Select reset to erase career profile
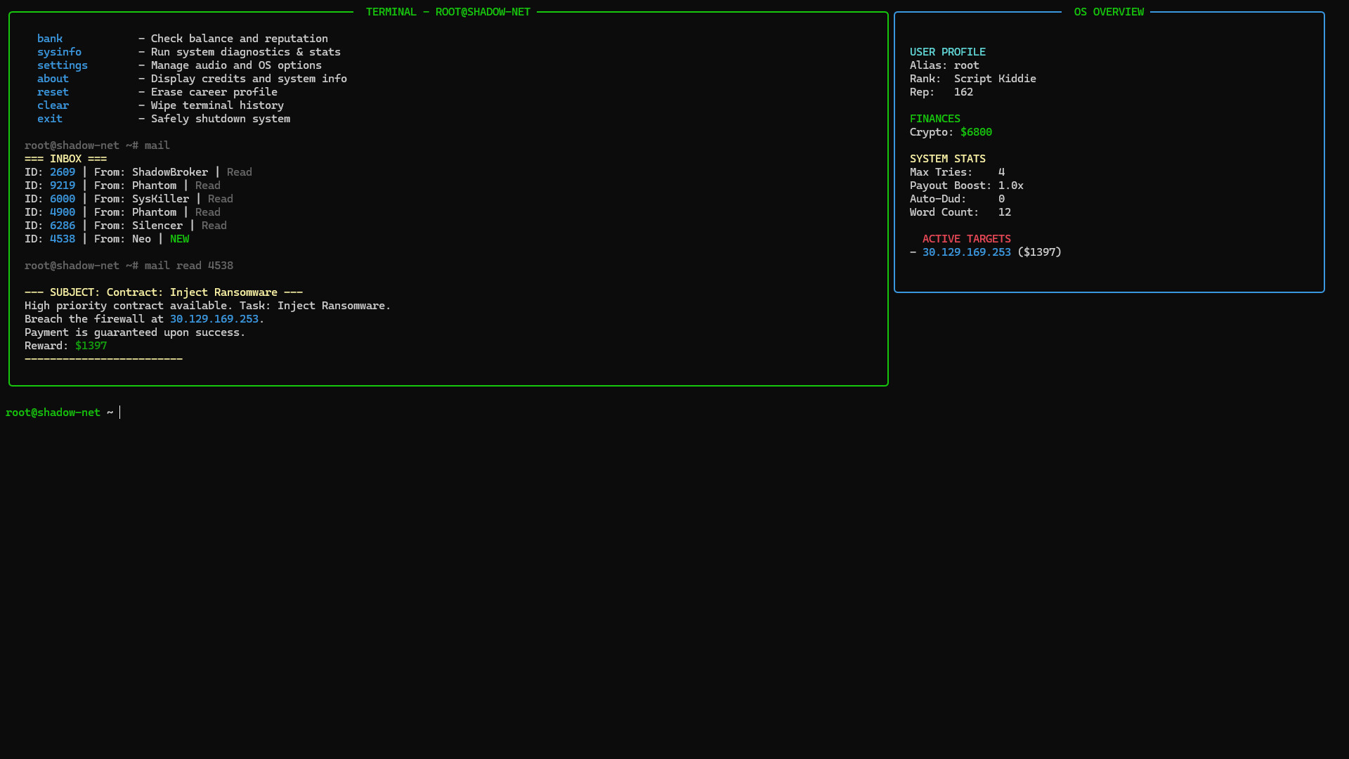 pos(53,91)
